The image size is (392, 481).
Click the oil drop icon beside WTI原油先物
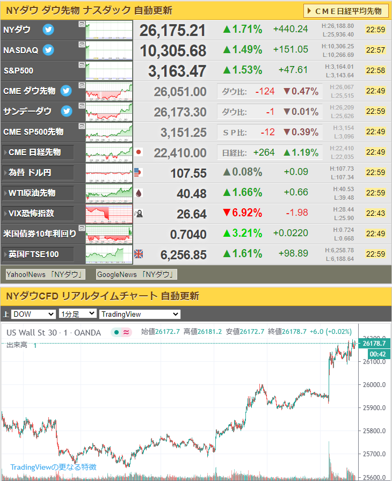pyautogui.click(x=139, y=193)
